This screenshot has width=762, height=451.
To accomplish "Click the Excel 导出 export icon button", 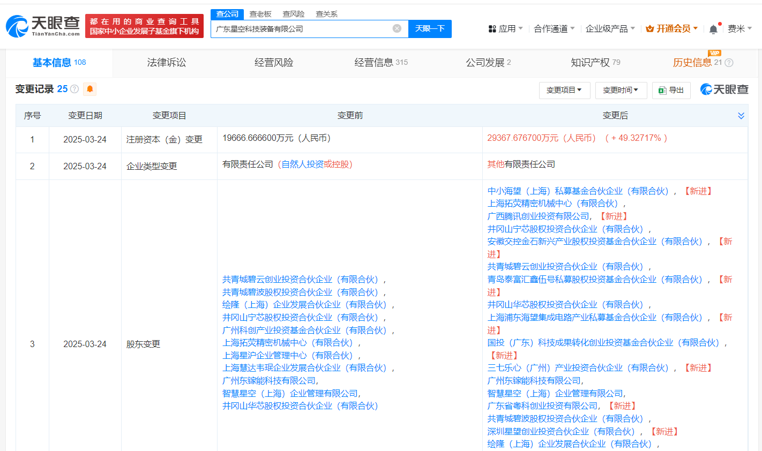I will pyautogui.click(x=671, y=90).
